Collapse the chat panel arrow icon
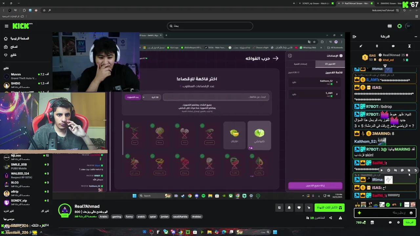This screenshot has width=420, height=236. point(354,36)
